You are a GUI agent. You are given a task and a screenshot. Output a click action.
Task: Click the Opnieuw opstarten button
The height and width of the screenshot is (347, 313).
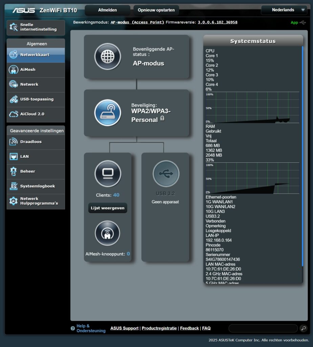pyautogui.click(x=156, y=10)
